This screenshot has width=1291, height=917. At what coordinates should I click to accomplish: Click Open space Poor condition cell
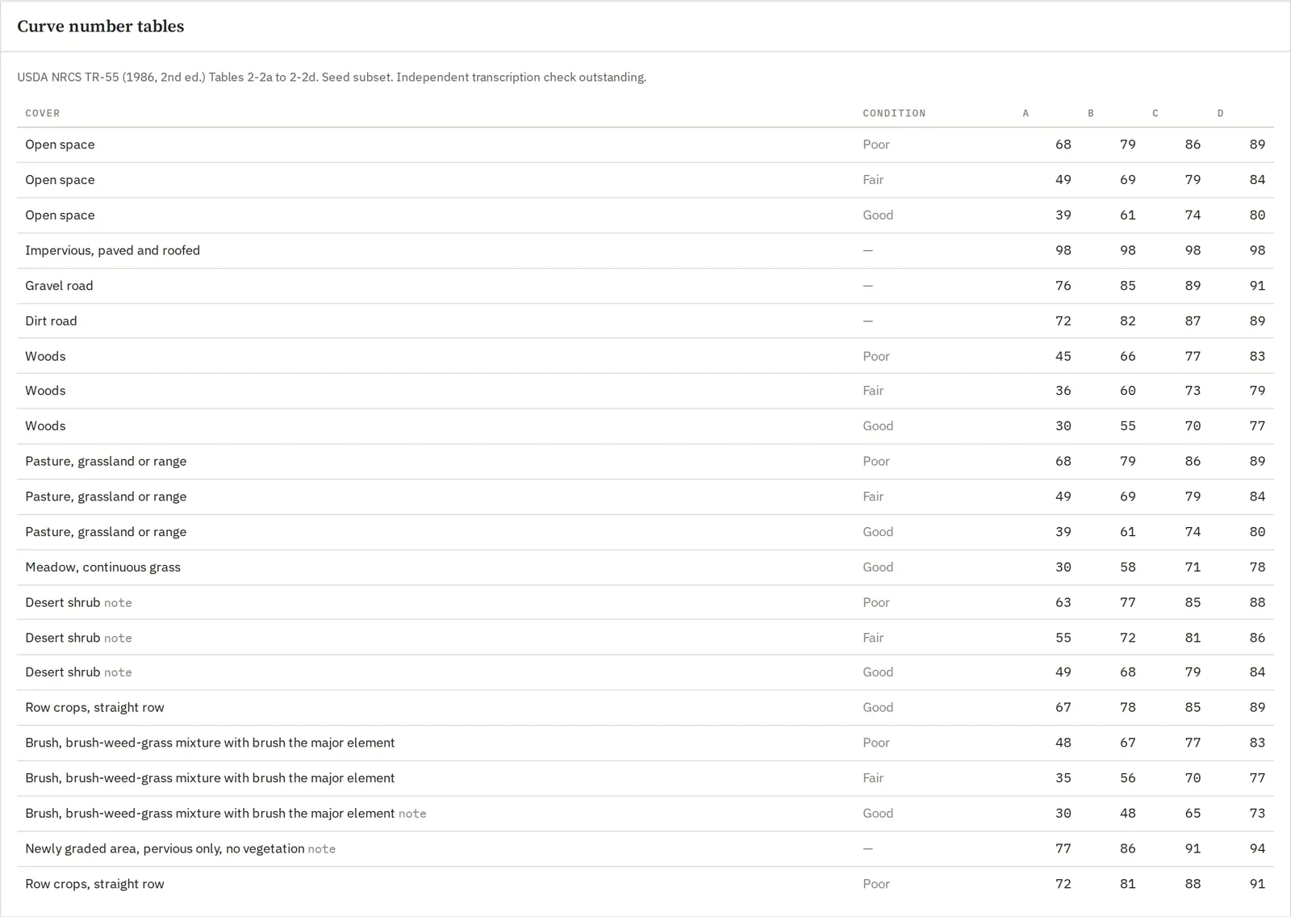pyautogui.click(x=876, y=144)
